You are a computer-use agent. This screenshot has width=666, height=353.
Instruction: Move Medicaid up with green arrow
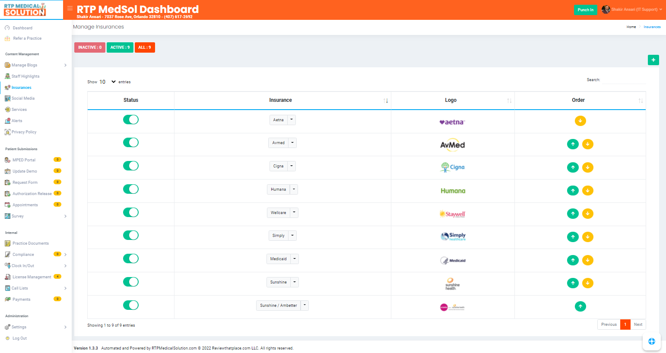573,260
